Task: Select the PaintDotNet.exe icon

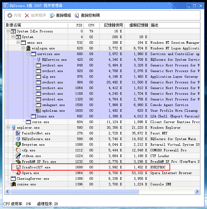Action: click(x=18, y=133)
